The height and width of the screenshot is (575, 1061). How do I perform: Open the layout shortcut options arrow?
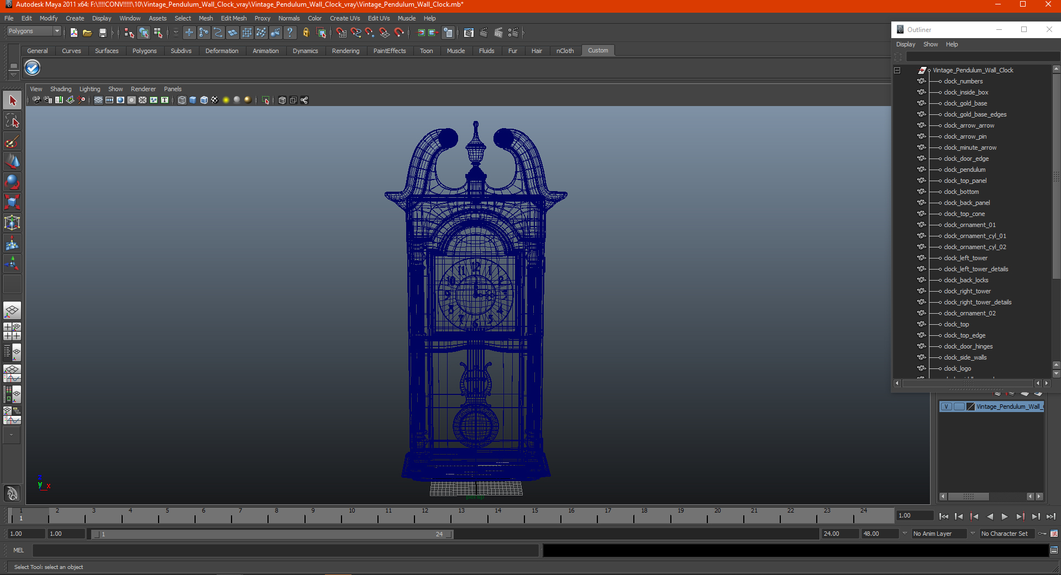(x=11, y=435)
